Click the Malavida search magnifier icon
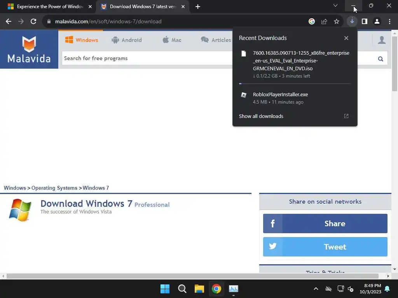 [x=380, y=59]
